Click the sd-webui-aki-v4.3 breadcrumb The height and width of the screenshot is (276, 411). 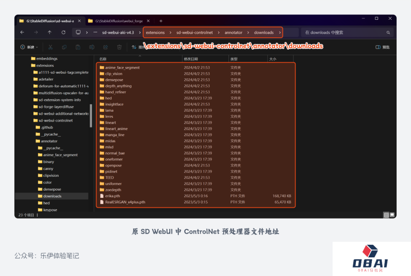click(118, 32)
